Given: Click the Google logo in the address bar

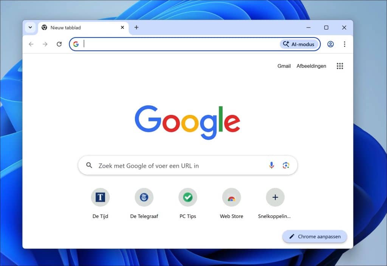Looking at the screenshot, I should point(76,44).
